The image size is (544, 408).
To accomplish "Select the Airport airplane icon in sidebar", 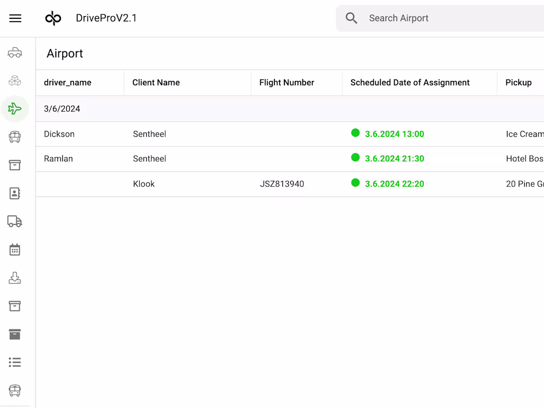I will coord(15,108).
